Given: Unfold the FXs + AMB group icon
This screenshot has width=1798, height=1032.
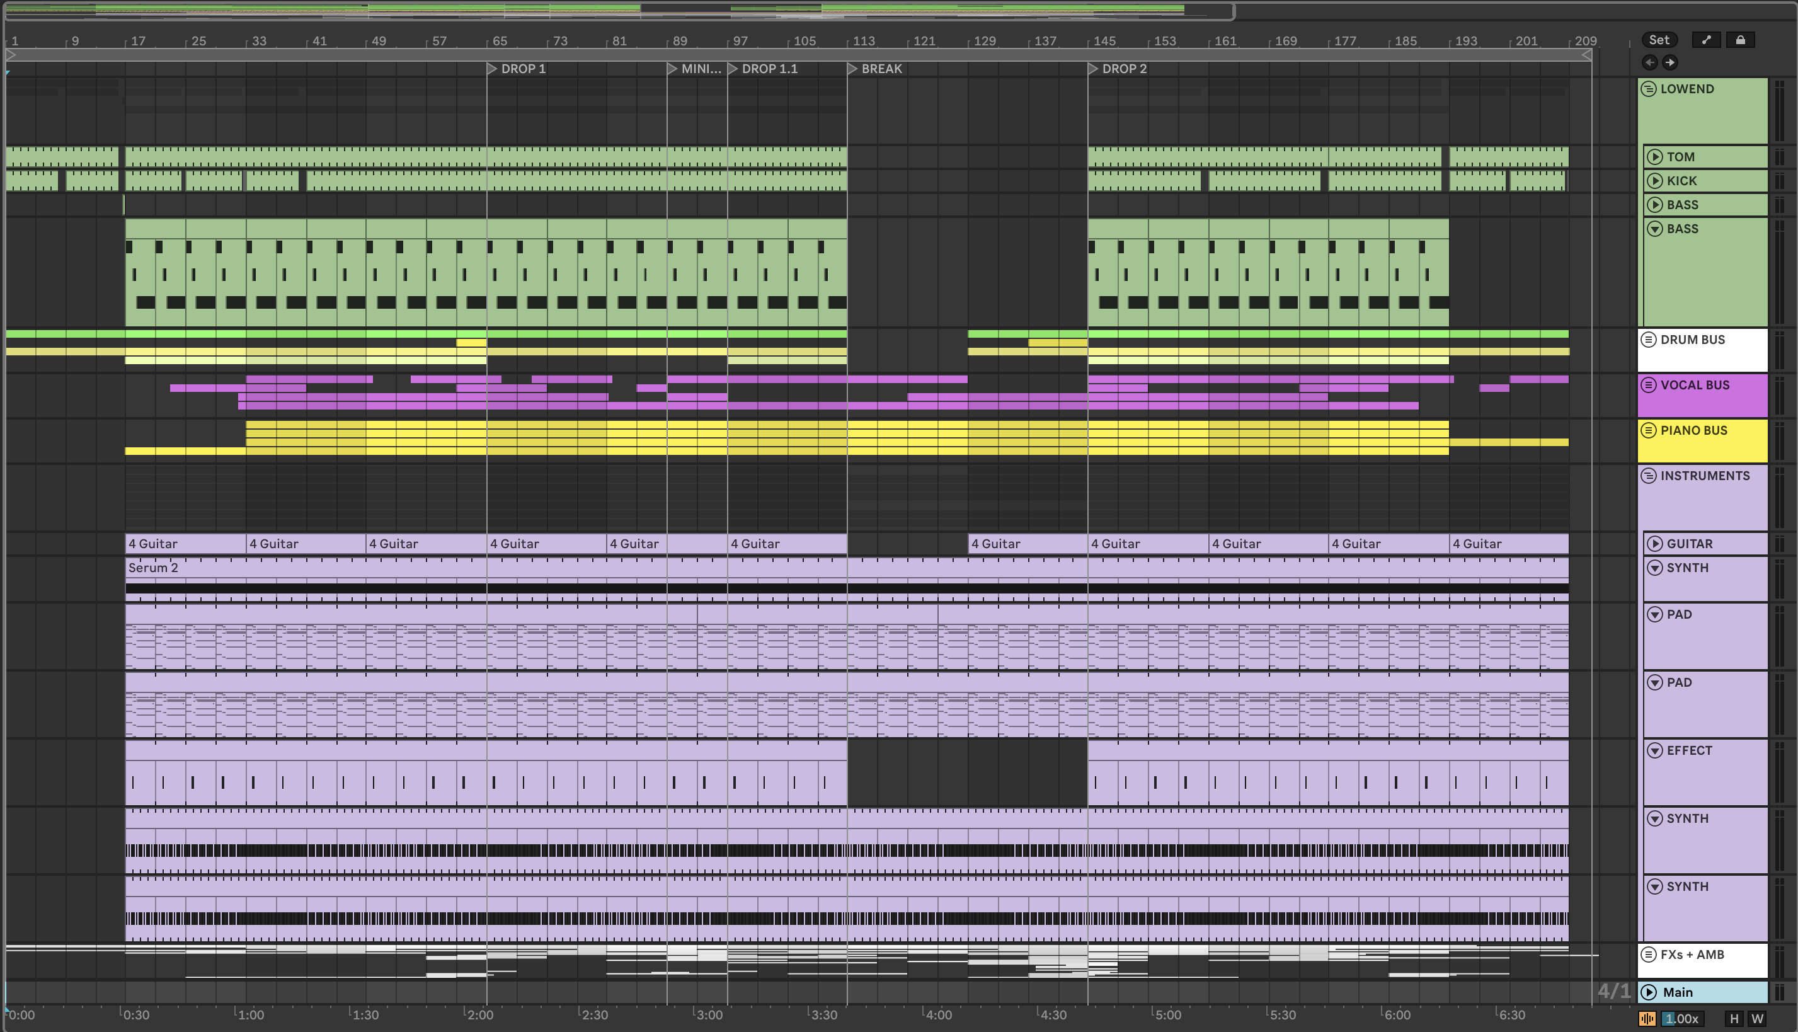Looking at the screenshot, I should 1649,955.
